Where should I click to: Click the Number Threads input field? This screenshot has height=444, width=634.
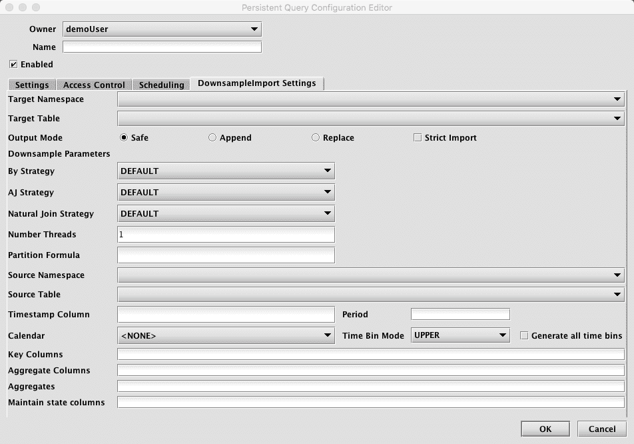click(x=226, y=235)
